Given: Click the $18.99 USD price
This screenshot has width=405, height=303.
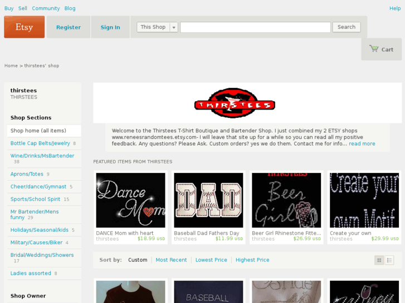Looking at the screenshot, I should (x=152, y=239).
